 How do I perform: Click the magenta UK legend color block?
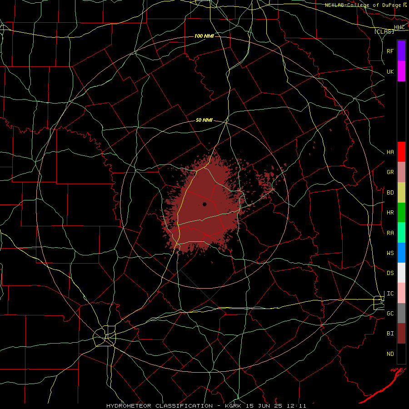click(x=401, y=71)
